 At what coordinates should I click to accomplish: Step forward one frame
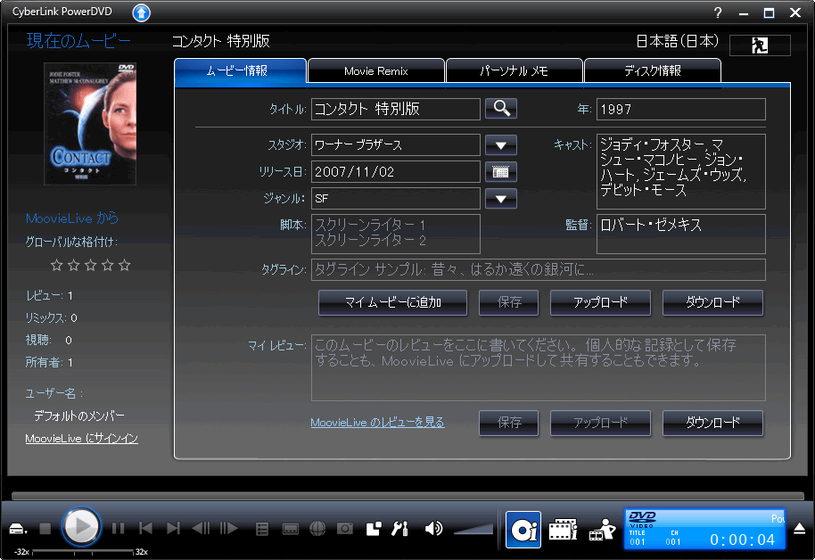pos(228,529)
